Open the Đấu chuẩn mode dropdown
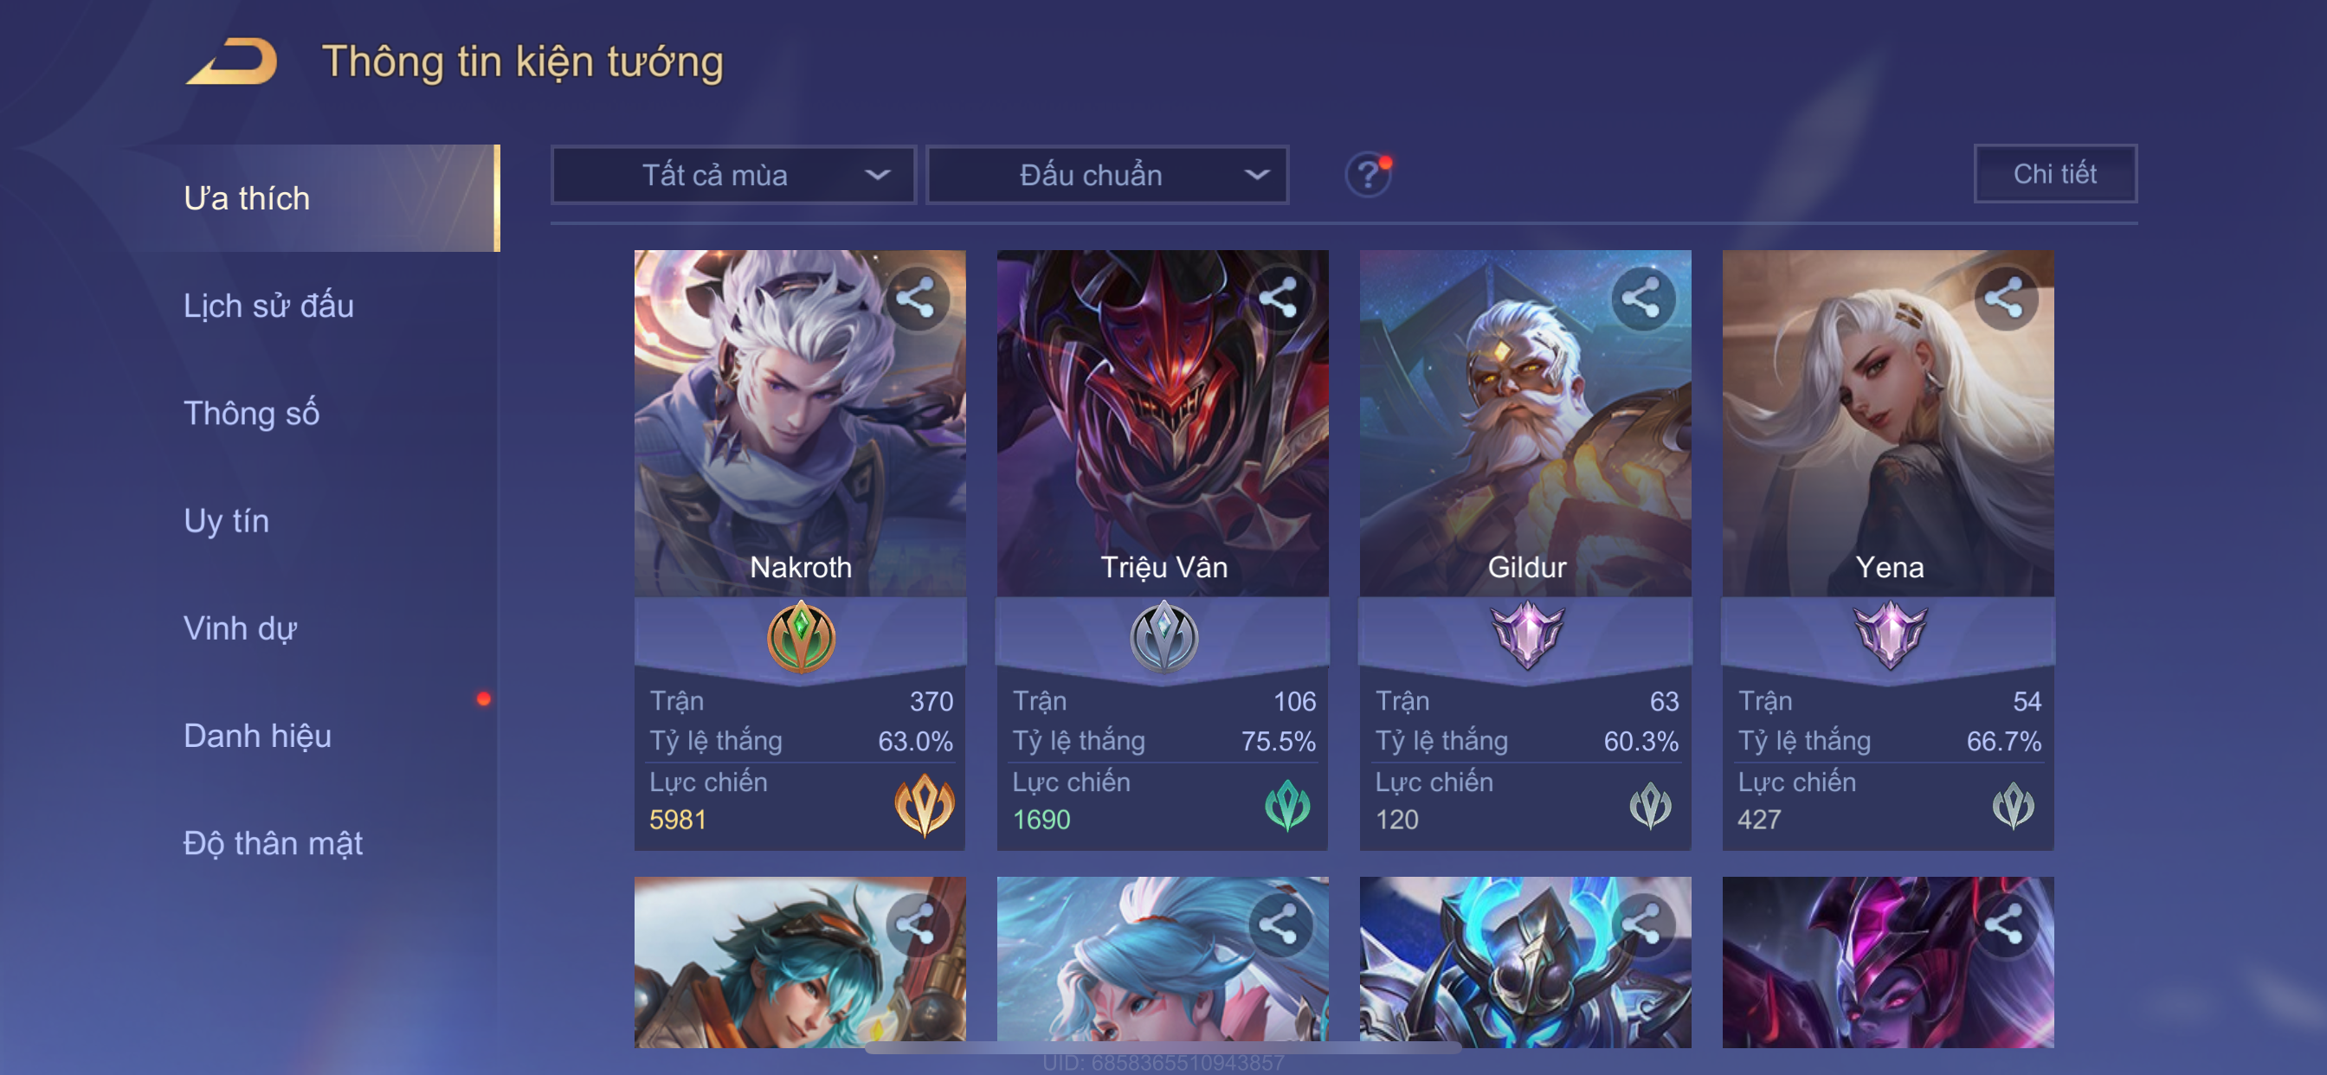Image resolution: width=2327 pixels, height=1075 pixels. pyautogui.click(x=1107, y=174)
